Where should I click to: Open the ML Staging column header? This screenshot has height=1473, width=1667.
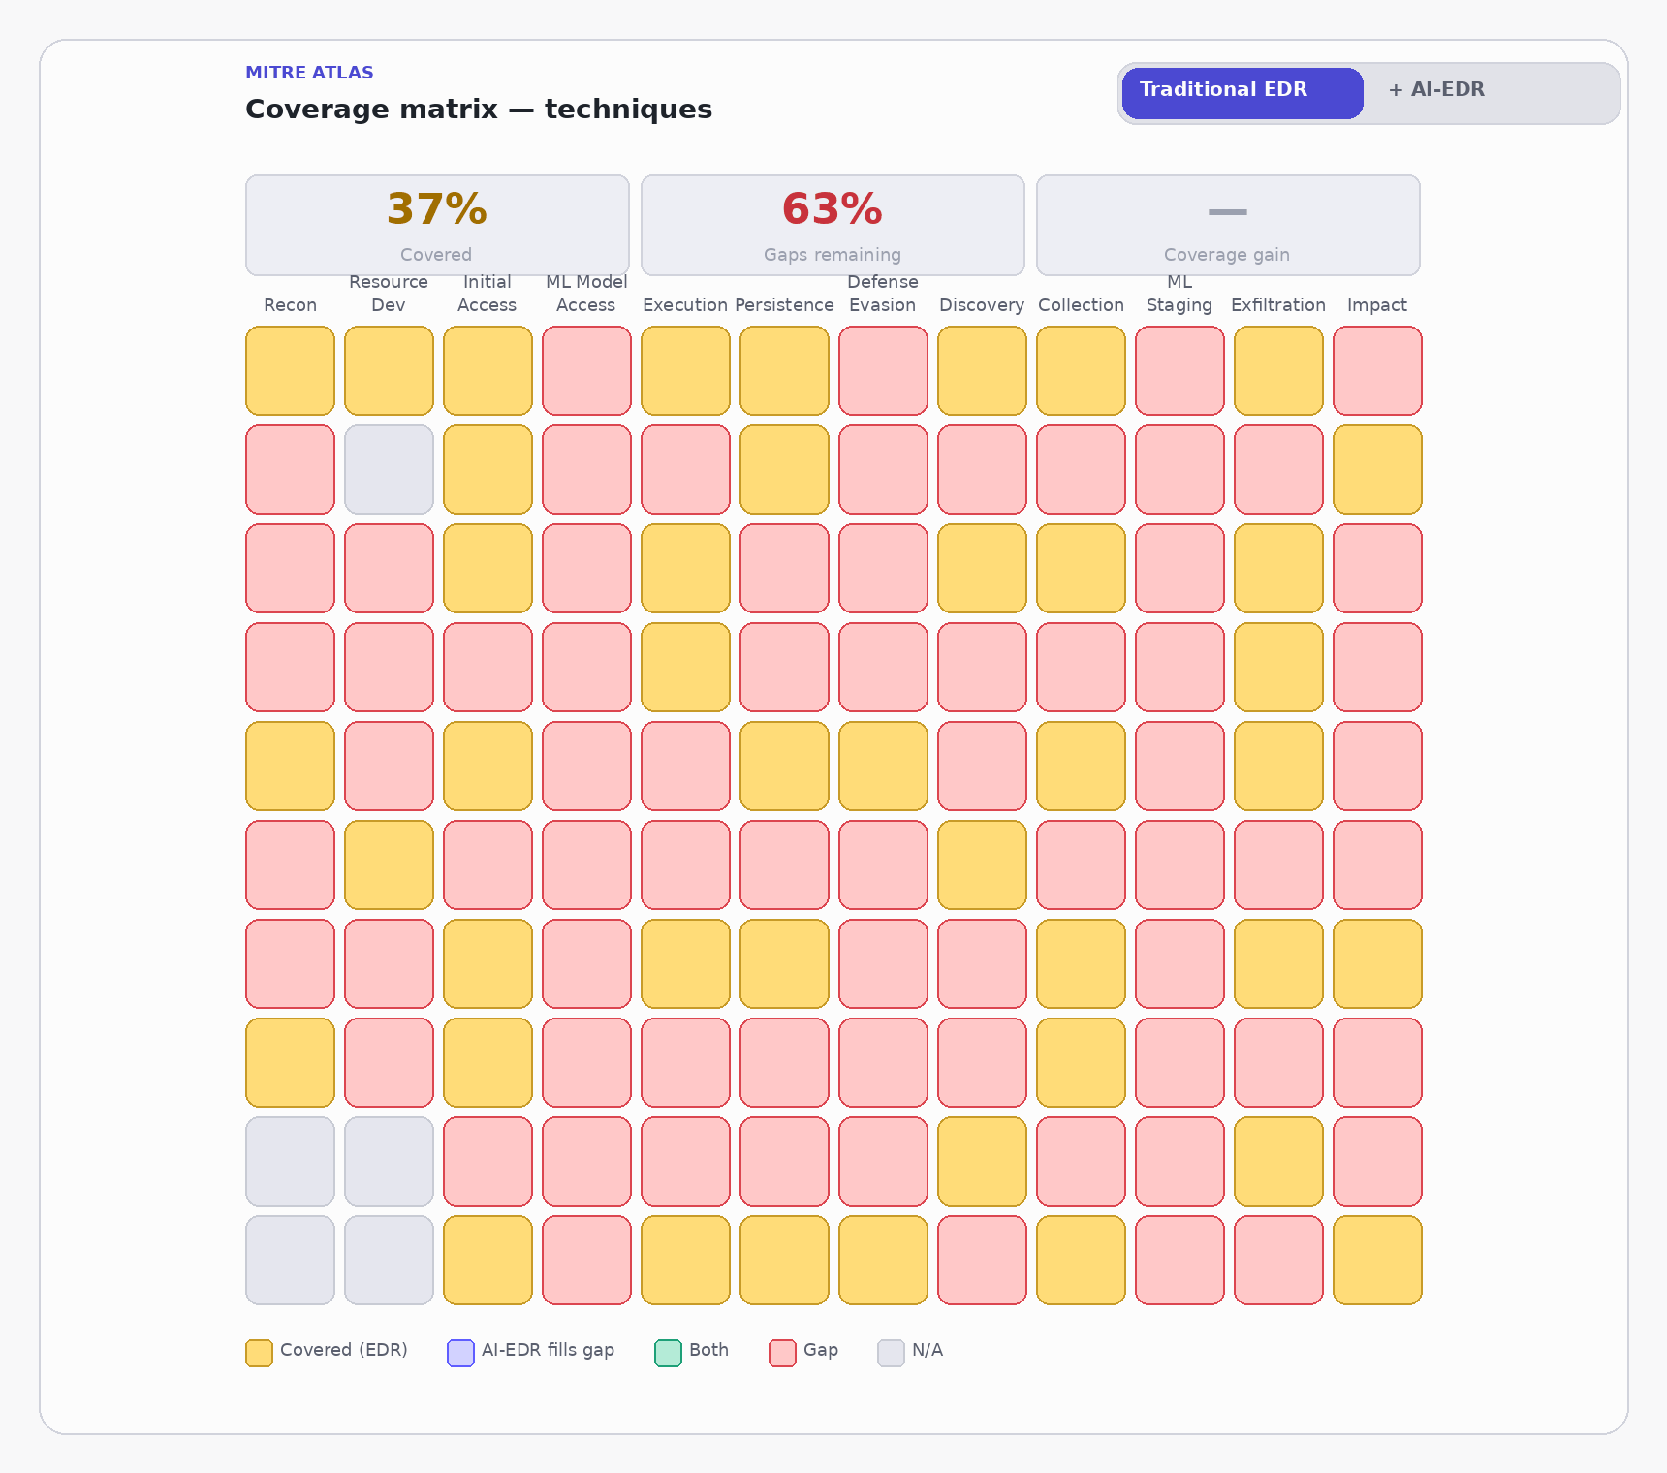click(1179, 294)
